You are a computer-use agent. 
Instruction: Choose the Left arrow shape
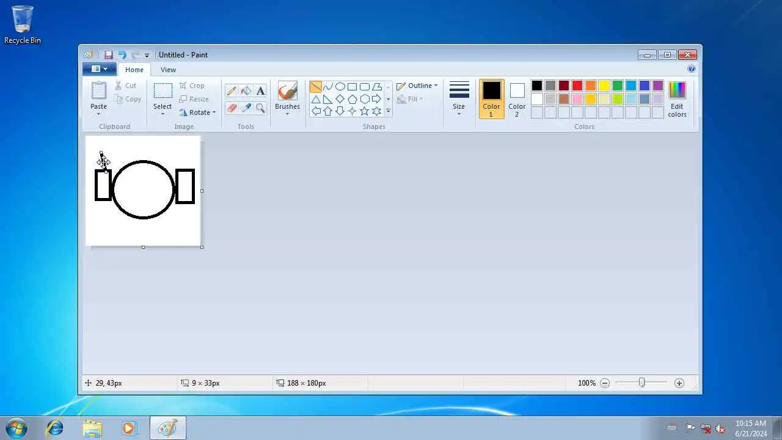[316, 111]
